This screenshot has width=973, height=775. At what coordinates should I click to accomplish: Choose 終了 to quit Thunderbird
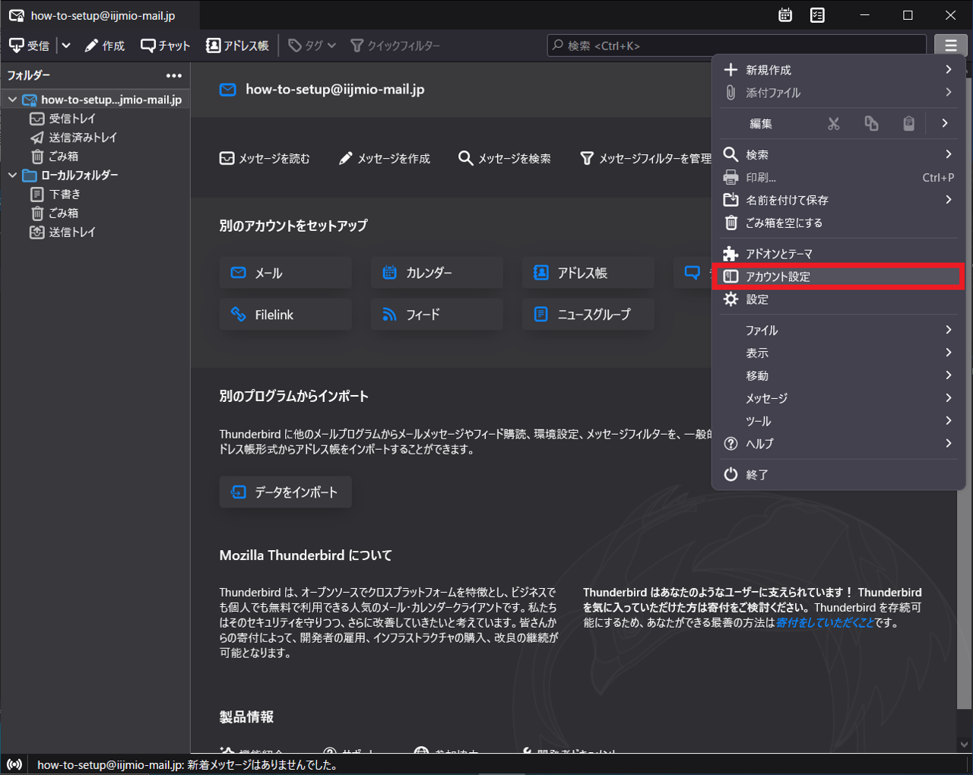pos(838,475)
